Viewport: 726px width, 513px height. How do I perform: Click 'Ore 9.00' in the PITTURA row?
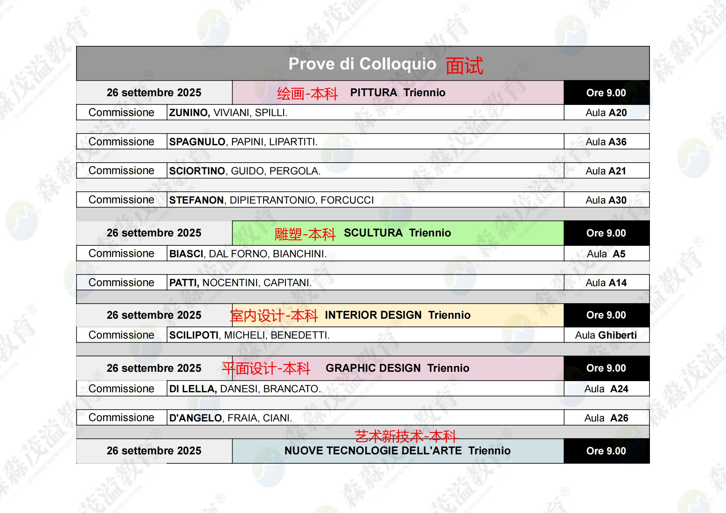pyautogui.click(x=607, y=92)
